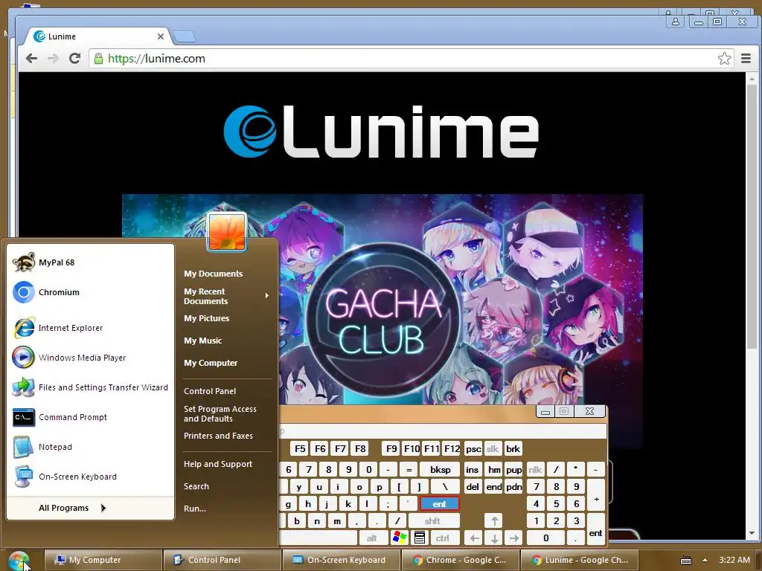Click the Start orb button
The width and height of the screenshot is (762, 571).
pyautogui.click(x=19, y=561)
